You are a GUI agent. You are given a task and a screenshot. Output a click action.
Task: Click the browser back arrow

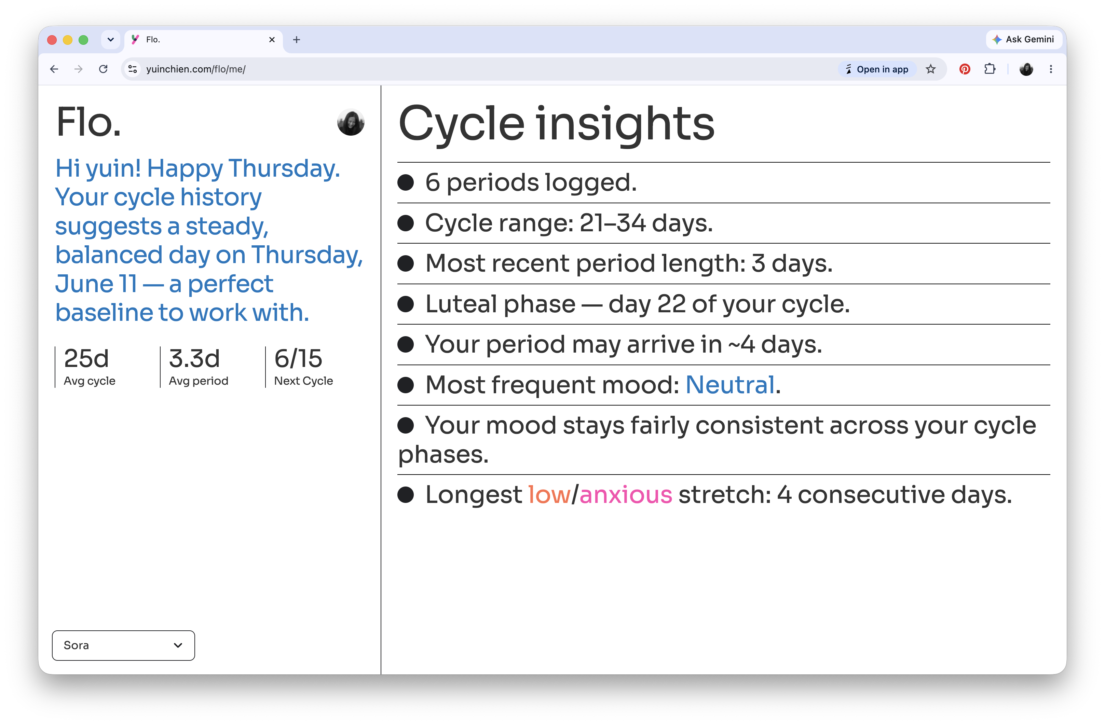point(54,69)
